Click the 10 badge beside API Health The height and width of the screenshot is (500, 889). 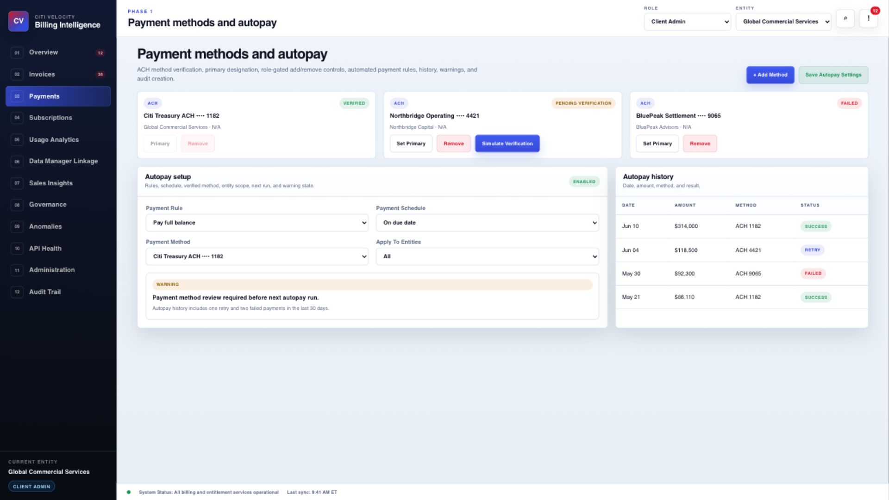(x=17, y=249)
